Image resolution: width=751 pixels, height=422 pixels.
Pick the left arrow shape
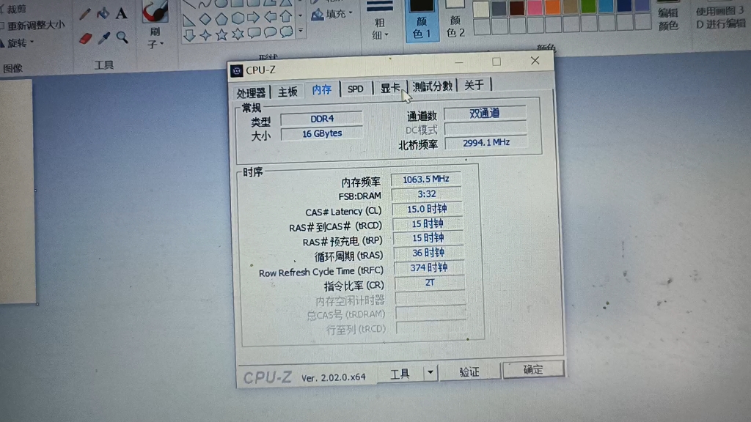pos(270,18)
